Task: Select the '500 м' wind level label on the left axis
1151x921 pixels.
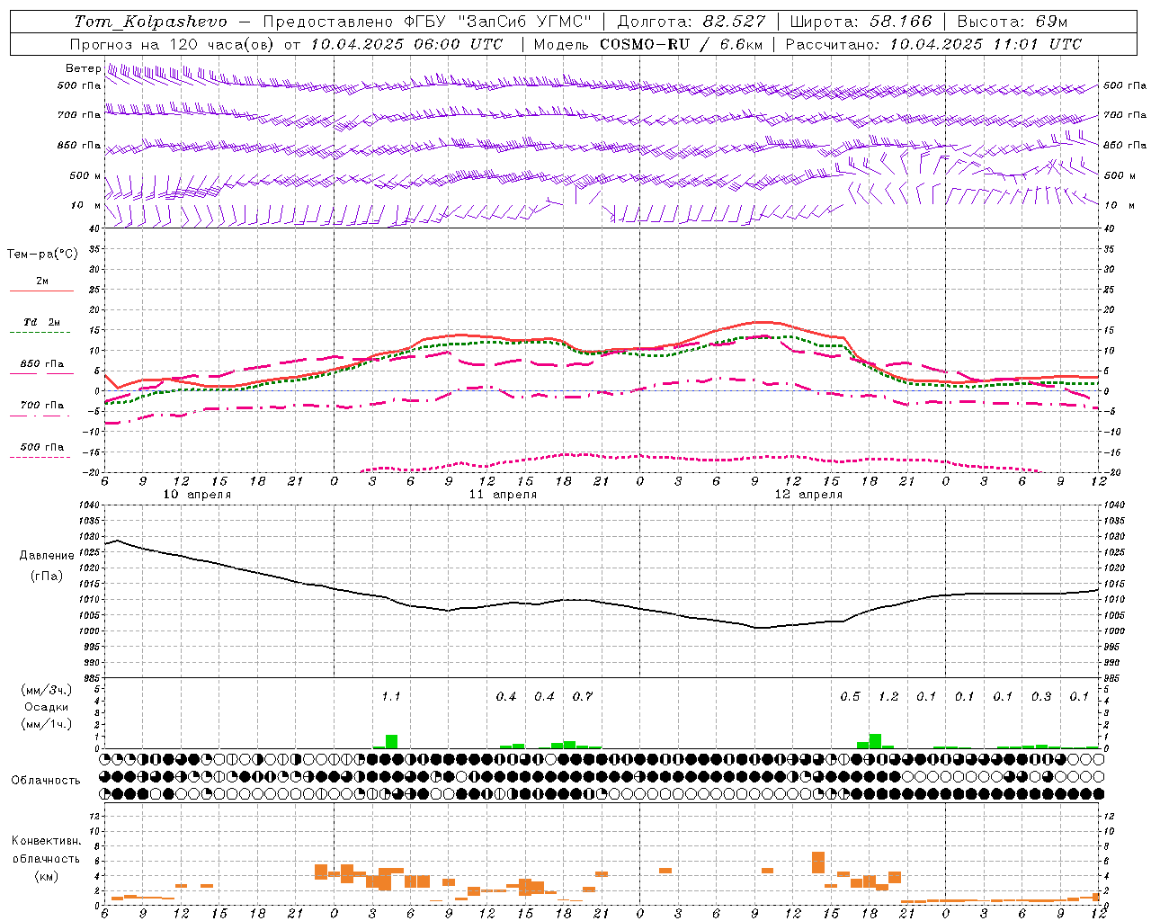Action: 85,175
